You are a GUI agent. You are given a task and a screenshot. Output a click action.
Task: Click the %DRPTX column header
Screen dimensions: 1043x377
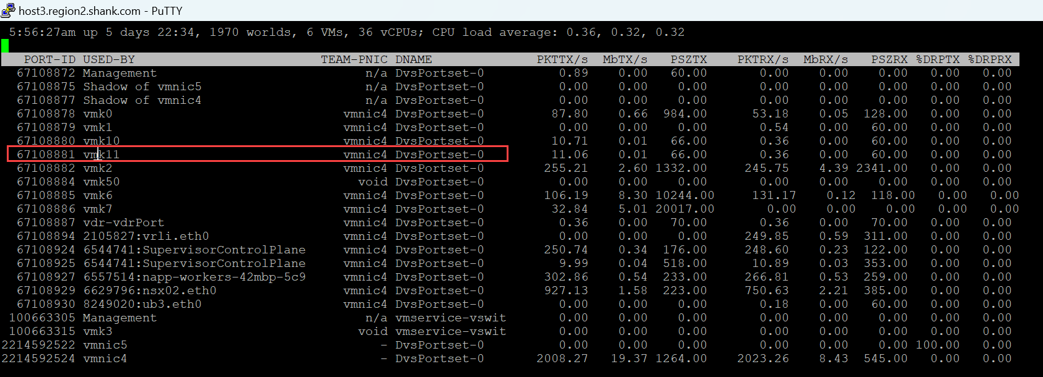coord(938,59)
